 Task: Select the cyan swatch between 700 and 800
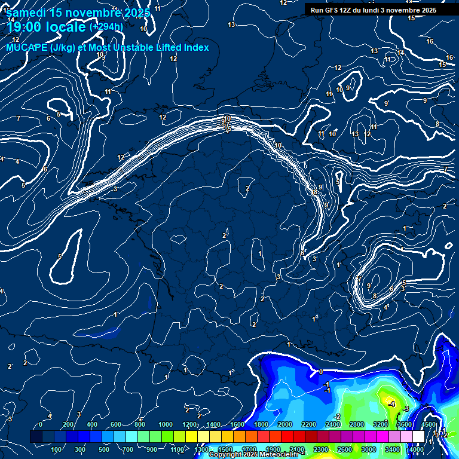(x=131, y=436)
